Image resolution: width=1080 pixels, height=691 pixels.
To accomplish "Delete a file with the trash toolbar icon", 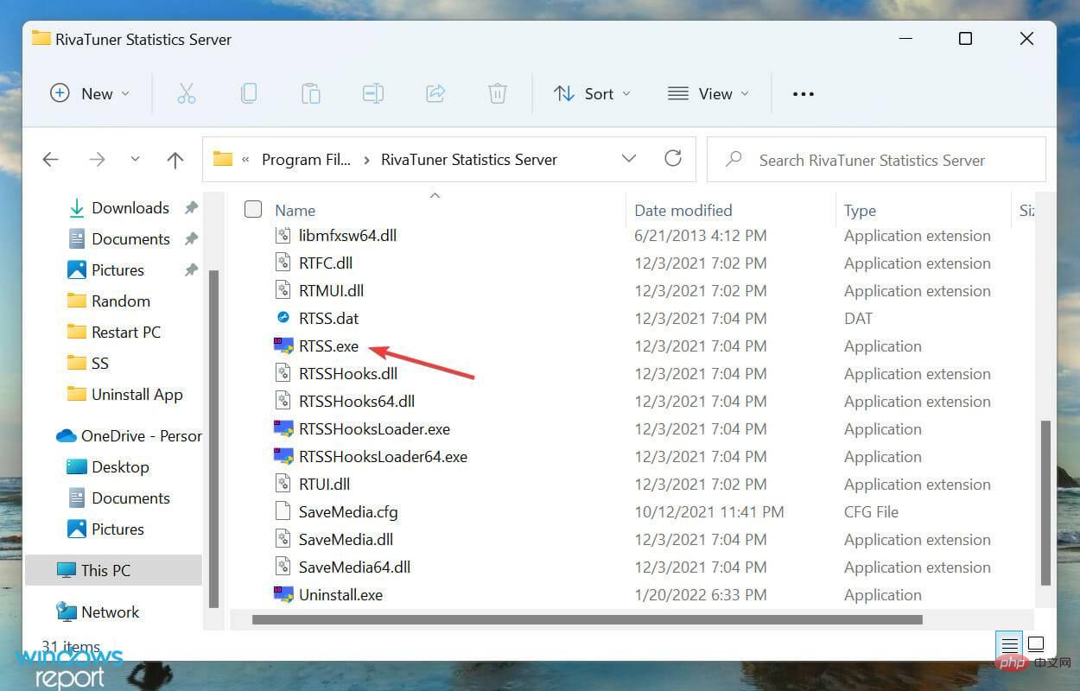I will [x=497, y=93].
